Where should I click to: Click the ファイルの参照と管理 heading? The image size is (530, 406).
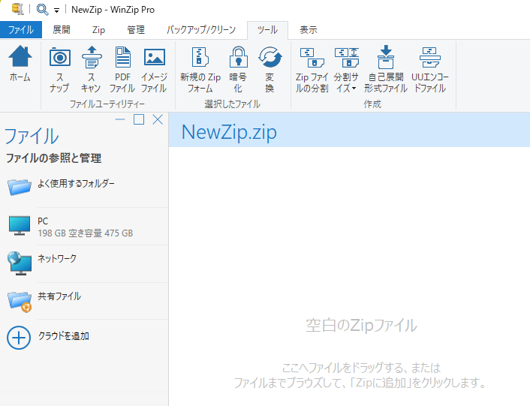[x=54, y=158]
